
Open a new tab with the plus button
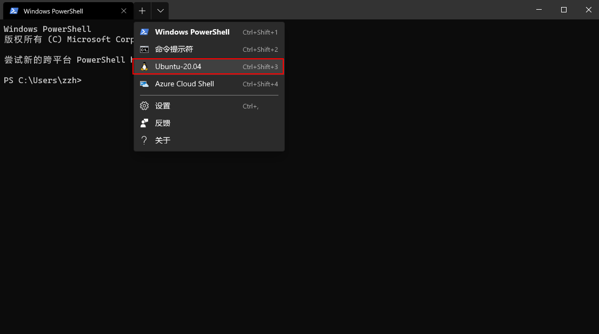pyautogui.click(x=142, y=11)
